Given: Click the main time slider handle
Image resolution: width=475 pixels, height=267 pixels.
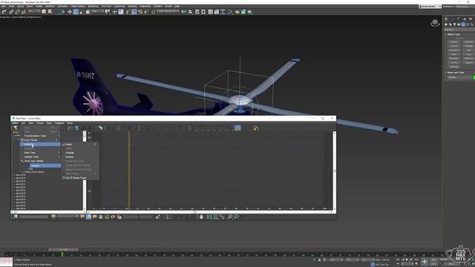Looking at the screenshot, I should 62,250.
